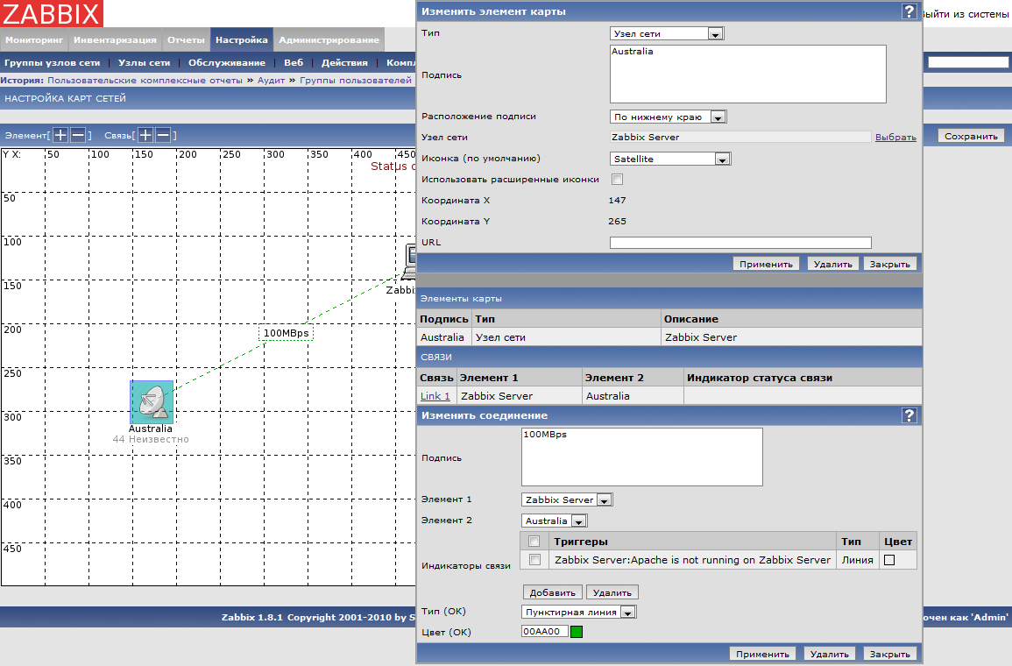Click the Сохранить button
This screenshot has width=1012, height=666.
coord(971,136)
